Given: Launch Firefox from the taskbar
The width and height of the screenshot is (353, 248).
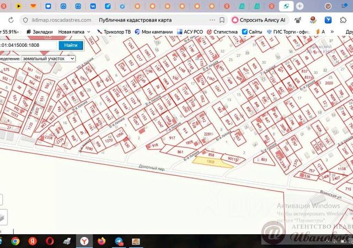Looking at the screenshot, I should click(101, 241).
